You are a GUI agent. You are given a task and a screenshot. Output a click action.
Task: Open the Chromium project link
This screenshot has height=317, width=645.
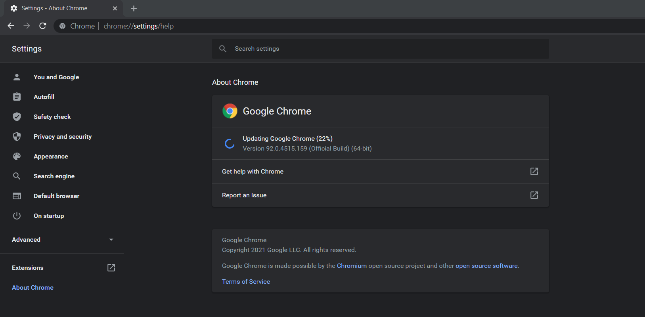[x=352, y=266]
